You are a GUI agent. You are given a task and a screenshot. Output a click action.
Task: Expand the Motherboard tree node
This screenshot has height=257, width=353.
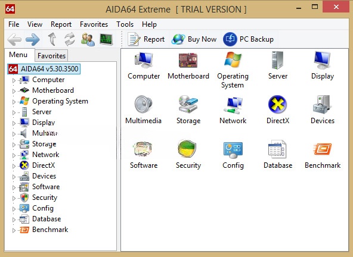tap(14, 91)
